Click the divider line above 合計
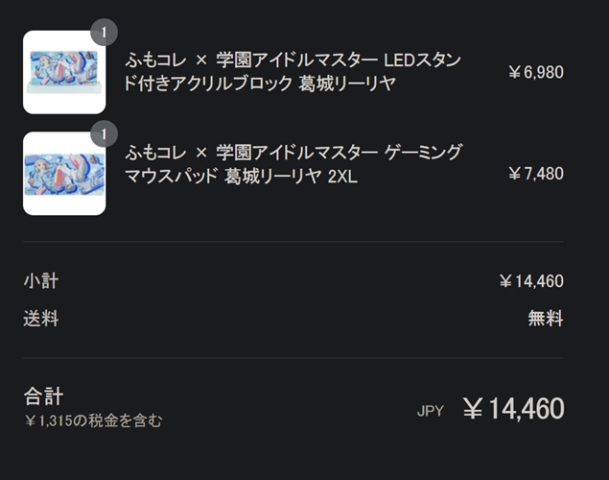 (293, 357)
